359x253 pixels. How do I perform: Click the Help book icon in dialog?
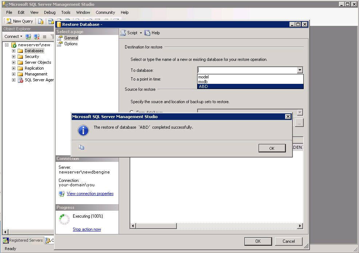coord(147,33)
